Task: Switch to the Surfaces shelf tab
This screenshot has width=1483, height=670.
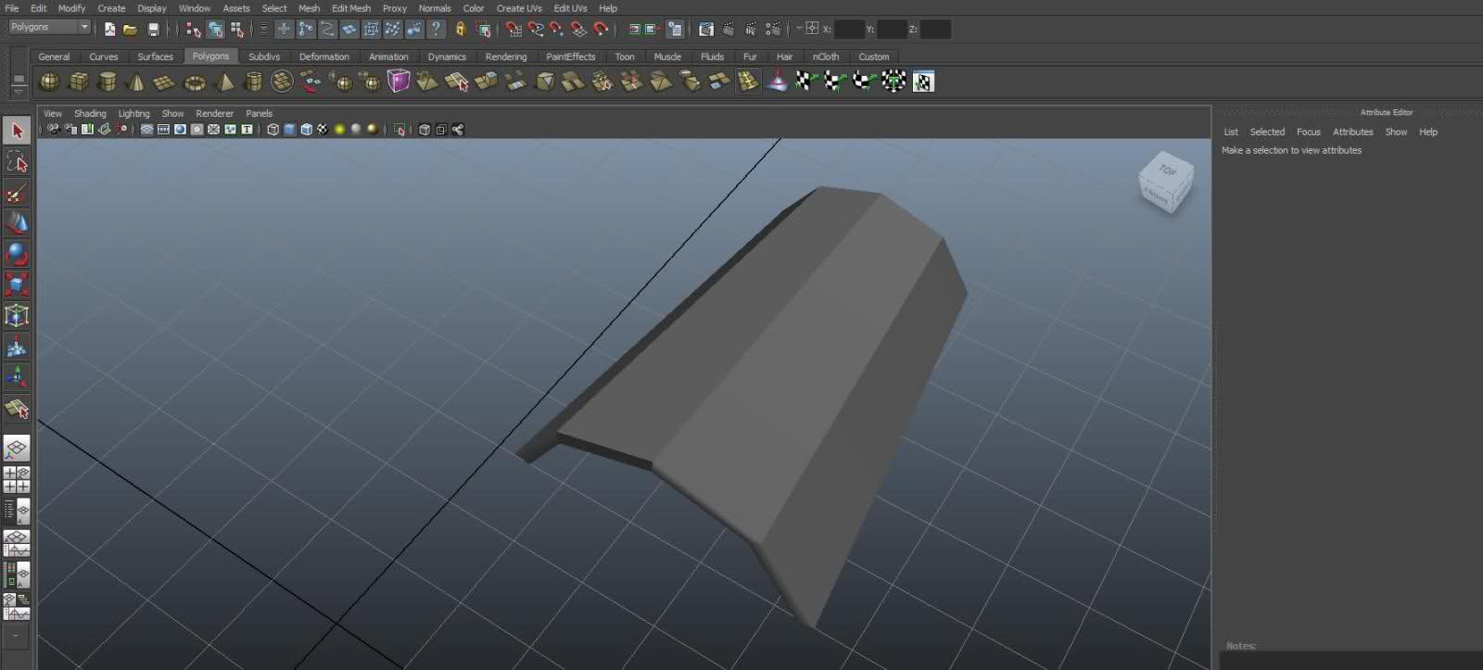Action: coord(155,57)
